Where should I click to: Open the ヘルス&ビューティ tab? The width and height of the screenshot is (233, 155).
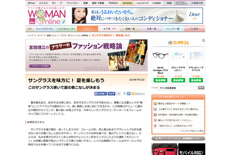tap(66, 29)
